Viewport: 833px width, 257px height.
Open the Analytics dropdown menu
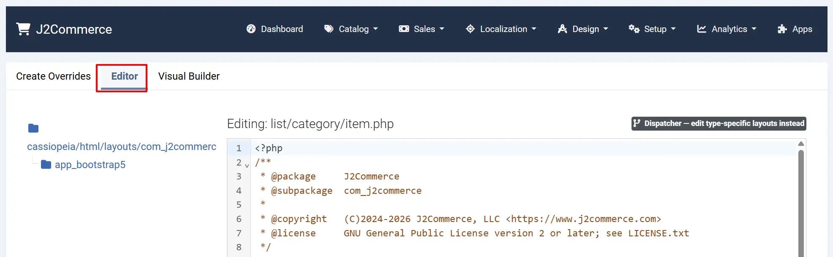click(x=727, y=29)
